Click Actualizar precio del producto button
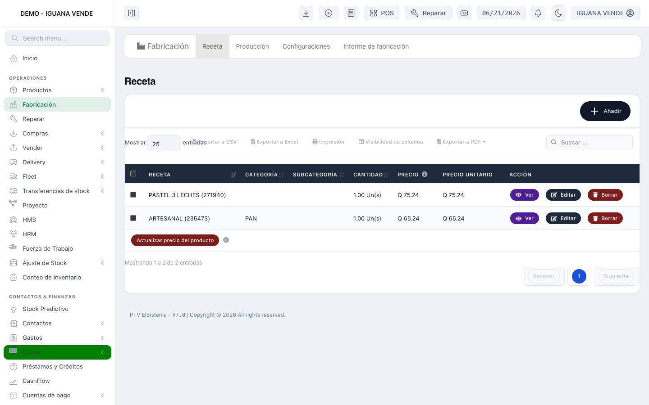The width and height of the screenshot is (649, 405). coord(175,240)
